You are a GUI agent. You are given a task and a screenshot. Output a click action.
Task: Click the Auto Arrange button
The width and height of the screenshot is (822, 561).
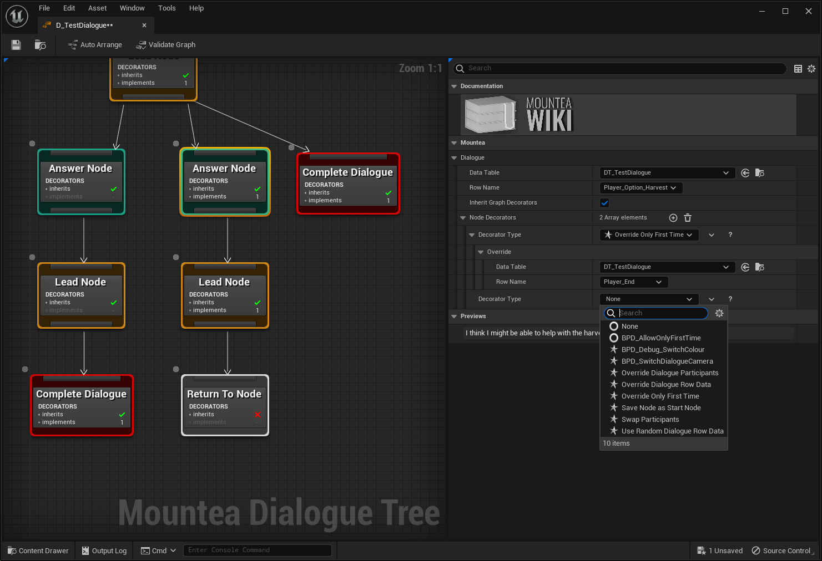click(95, 45)
